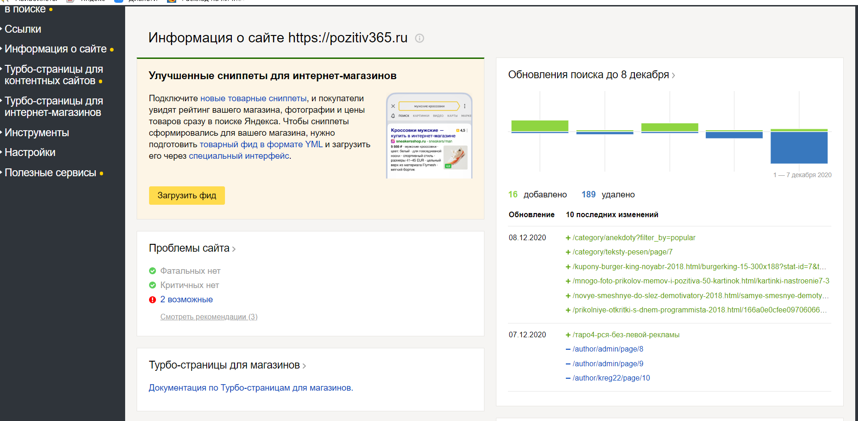This screenshot has height=421, width=858.
Task: Open the '/author/admin/page/8' link
Action: coord(608,349)
